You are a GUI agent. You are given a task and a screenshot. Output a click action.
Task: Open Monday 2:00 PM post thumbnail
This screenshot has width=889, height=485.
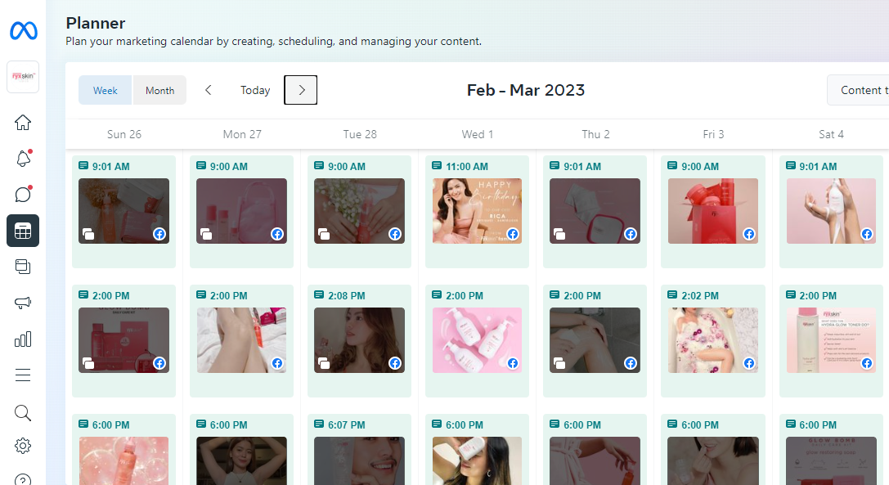241,340
